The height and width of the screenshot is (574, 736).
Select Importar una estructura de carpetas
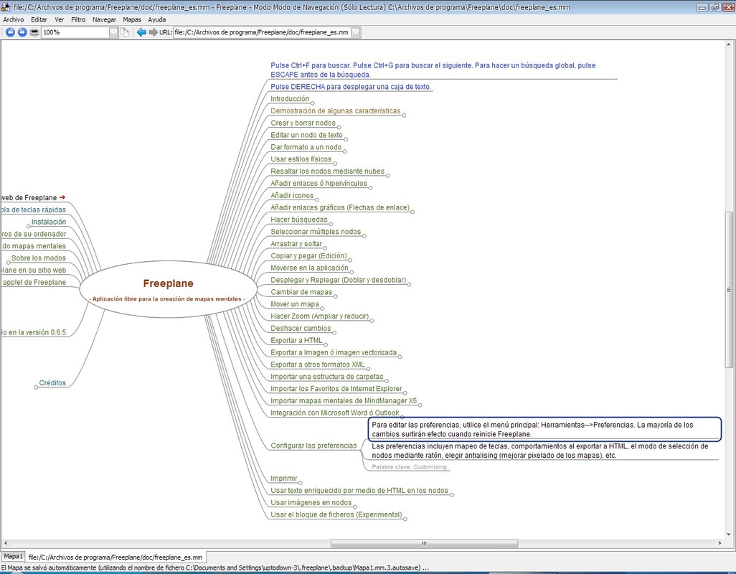[x=326, y=377]
